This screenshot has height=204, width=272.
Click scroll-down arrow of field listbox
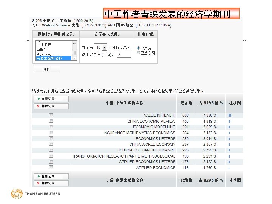(x=74, y=58)
